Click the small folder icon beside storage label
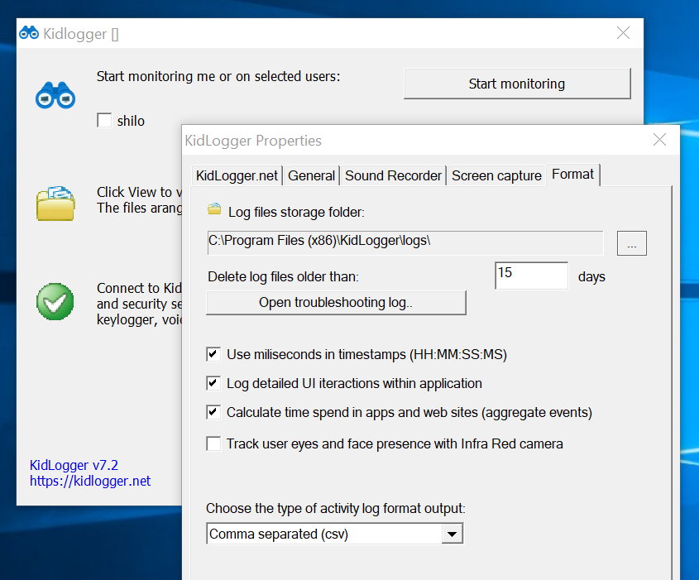The width and height of the screenshot is (699, 580). [x=214, y=209]
